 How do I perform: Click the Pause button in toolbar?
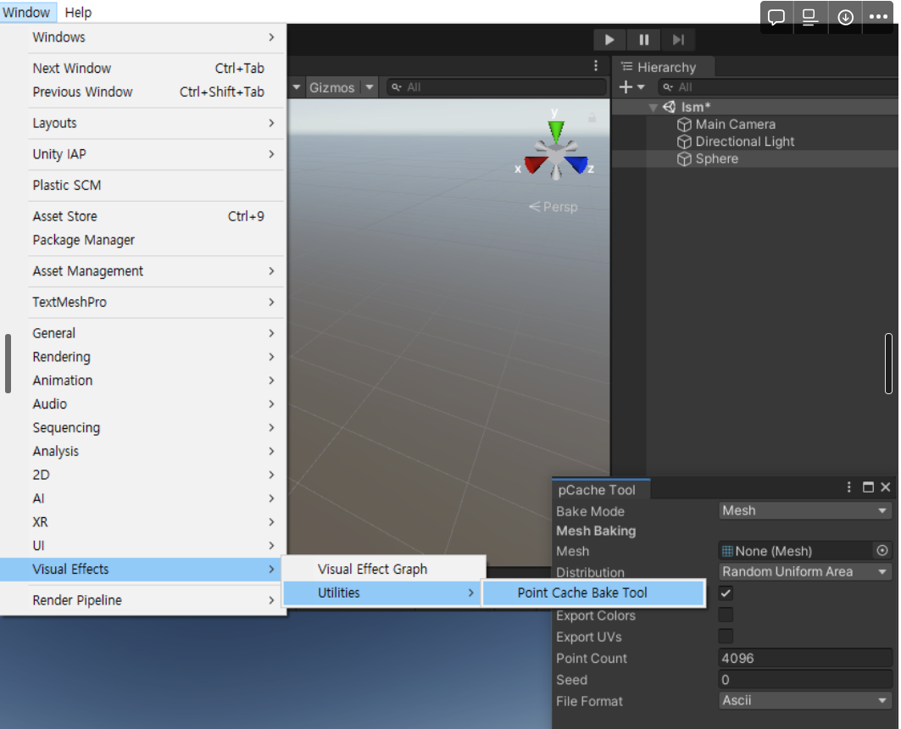pyautogui.click(x=643, y=40)
